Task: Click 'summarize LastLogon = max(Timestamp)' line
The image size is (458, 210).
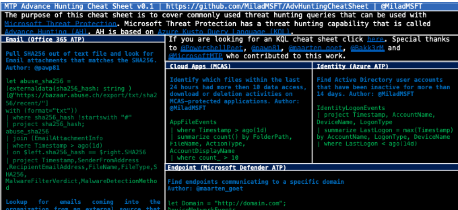Action: coord(385,130)
